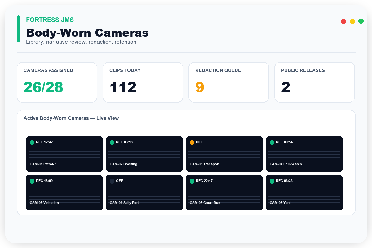The width and height of the screenshot is (372, 248).
Task: Select the Clips Today 112 card
Action: 143,82
